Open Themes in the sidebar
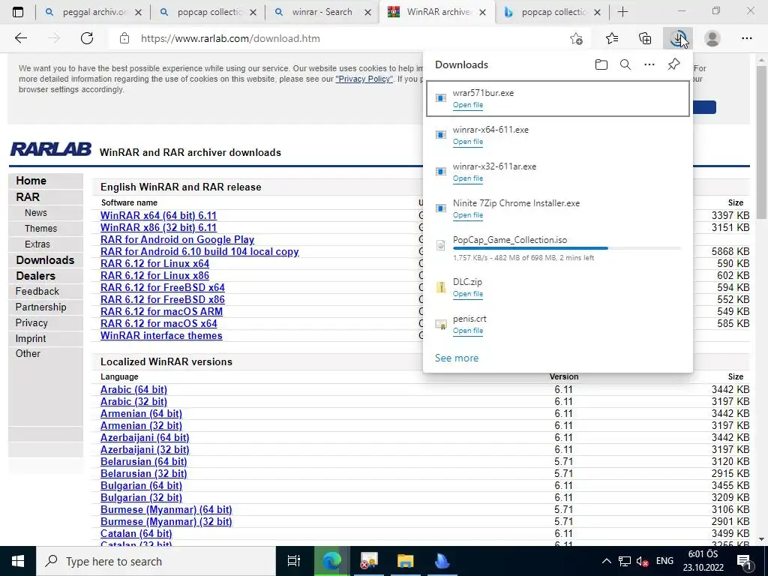768x576 pixels. (40, 228)
